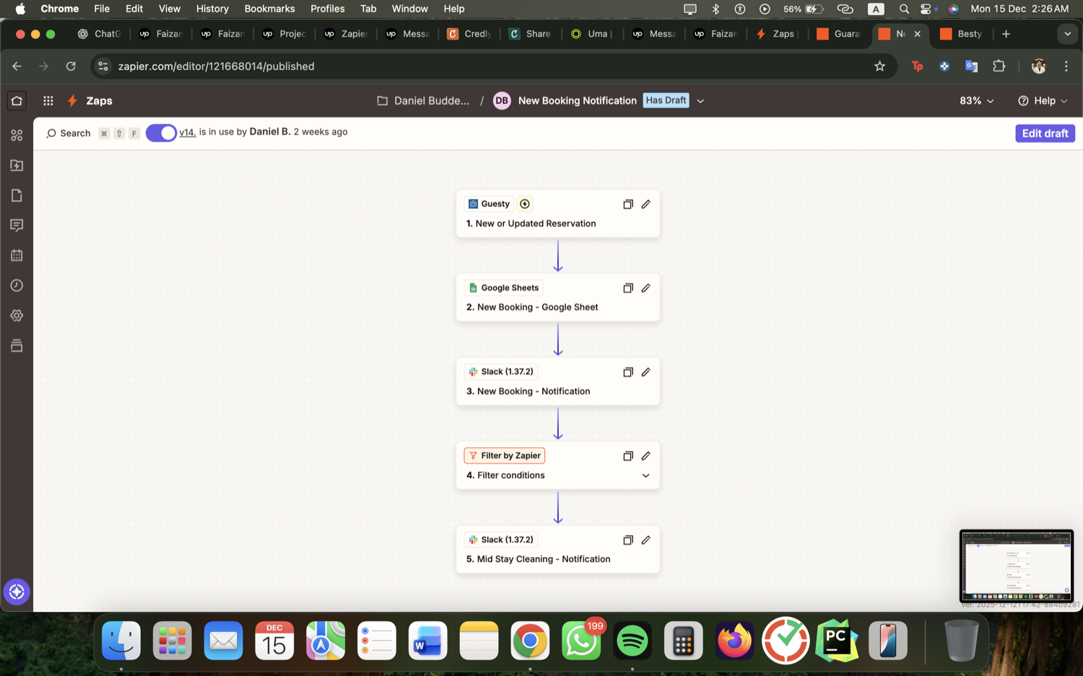Click the DB avatar next to Zap name

pyautogui.click(x=502, y=101)
